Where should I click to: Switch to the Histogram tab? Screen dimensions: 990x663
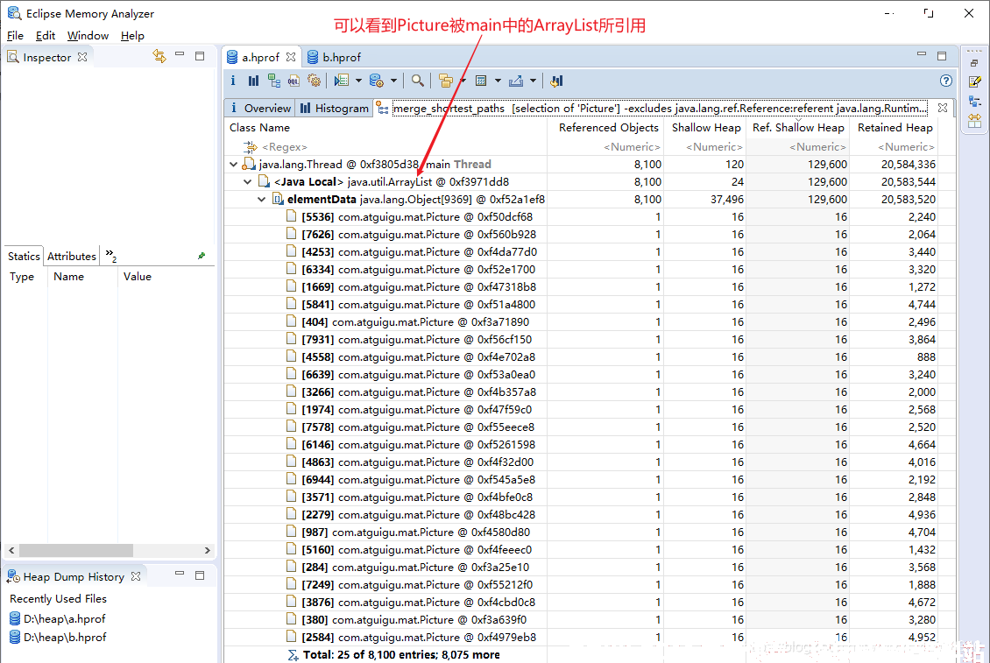click(x=335, y=108)
